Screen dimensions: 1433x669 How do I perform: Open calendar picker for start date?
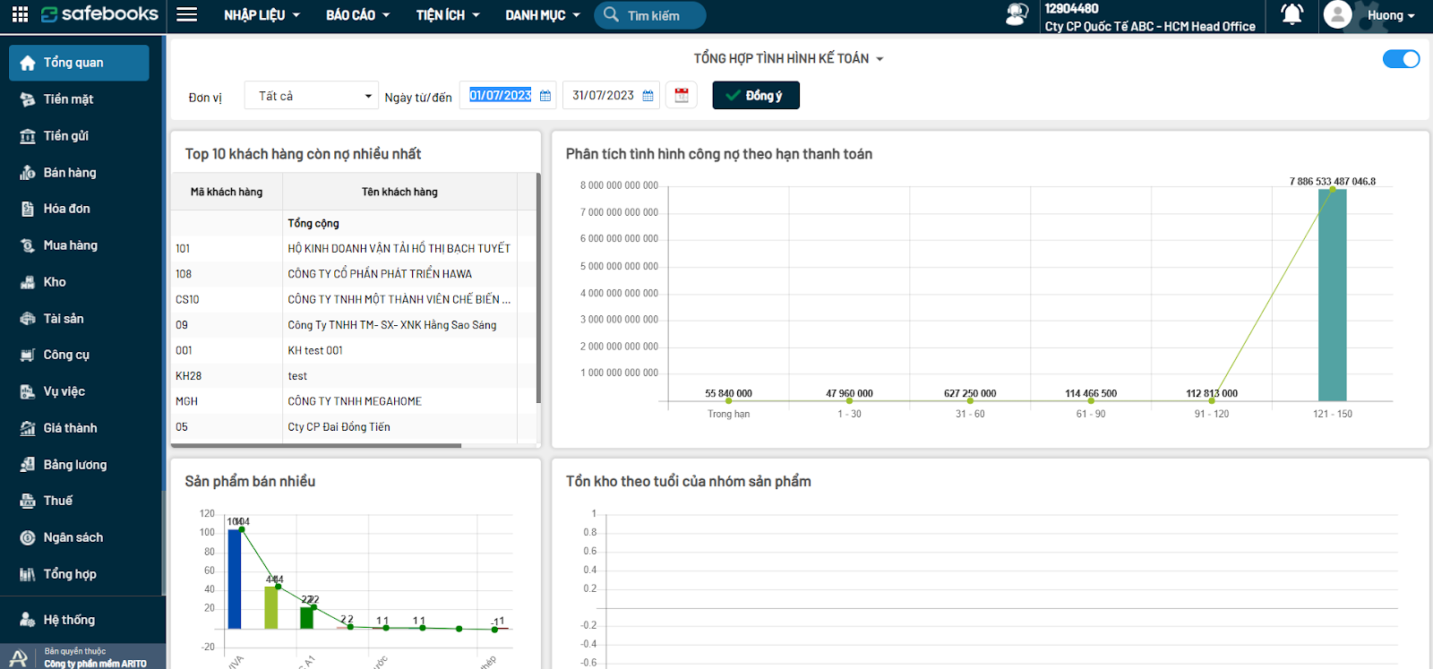tap(545, 96)
